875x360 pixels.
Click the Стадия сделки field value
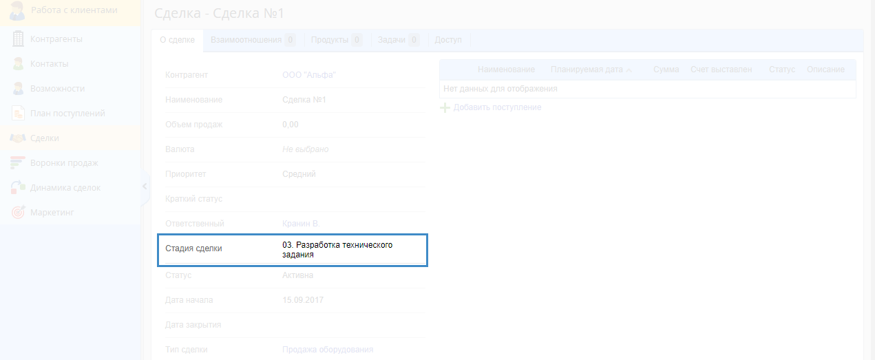(337, 249)
